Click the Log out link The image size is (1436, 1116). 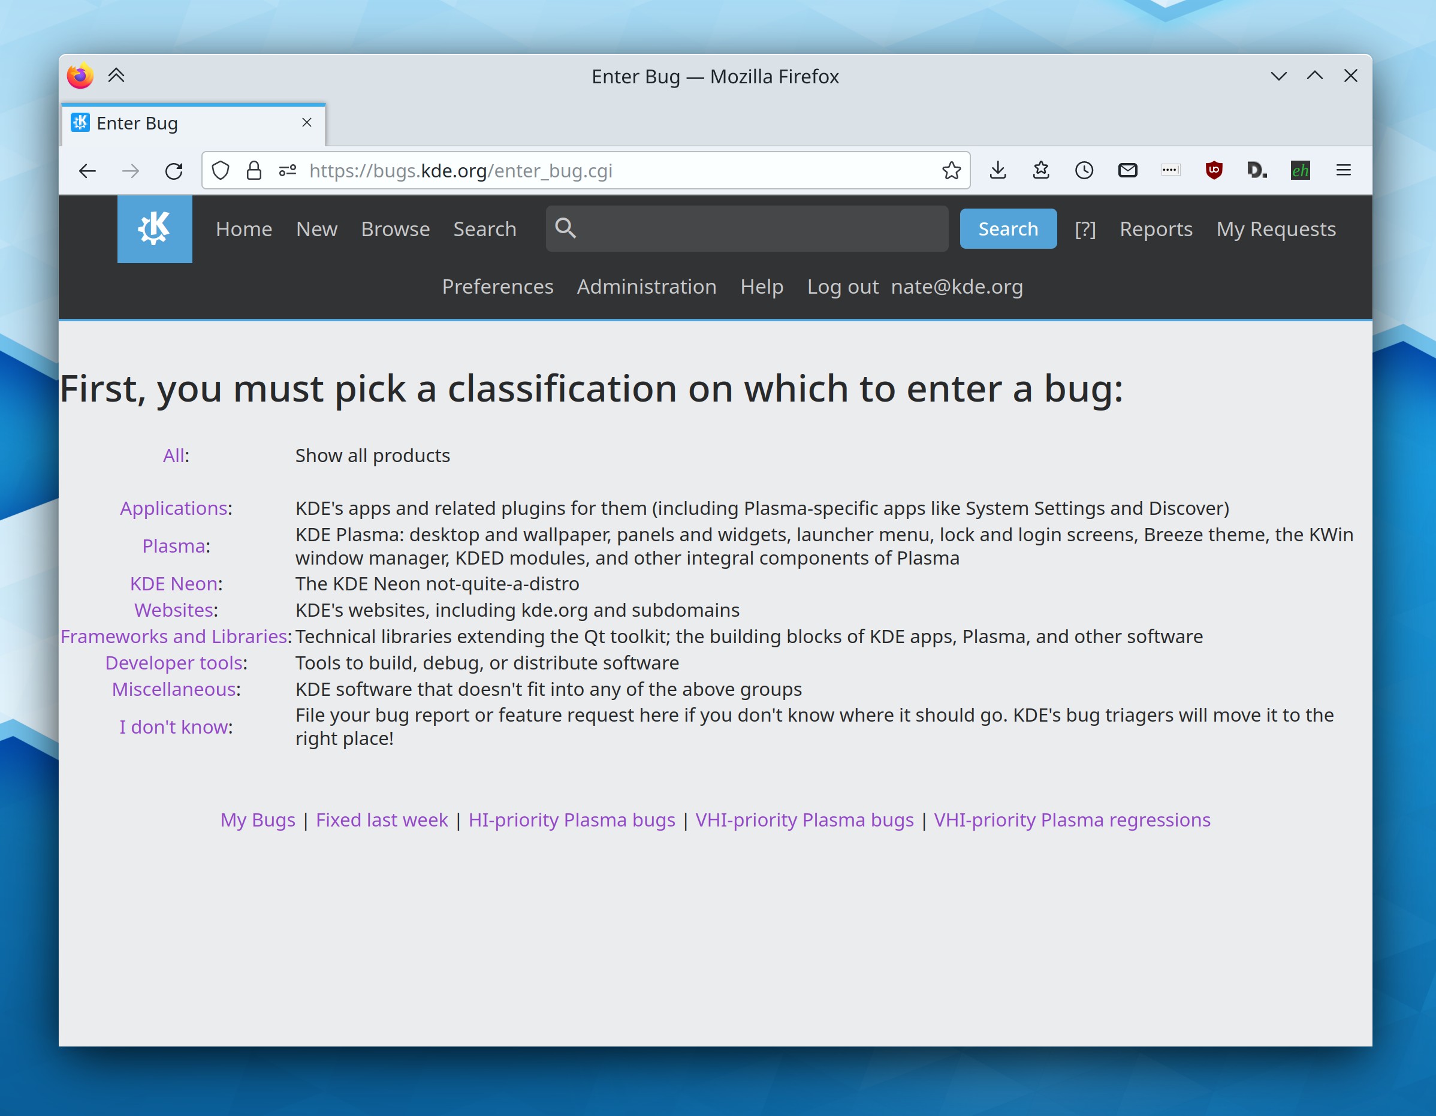[x=842, y=286]
